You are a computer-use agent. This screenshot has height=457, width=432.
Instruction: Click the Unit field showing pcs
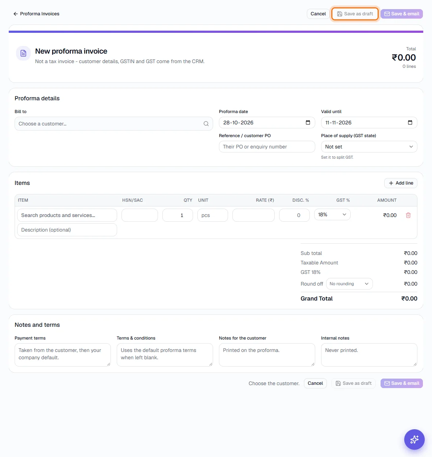pyautogui.click(x=213, y=215)
